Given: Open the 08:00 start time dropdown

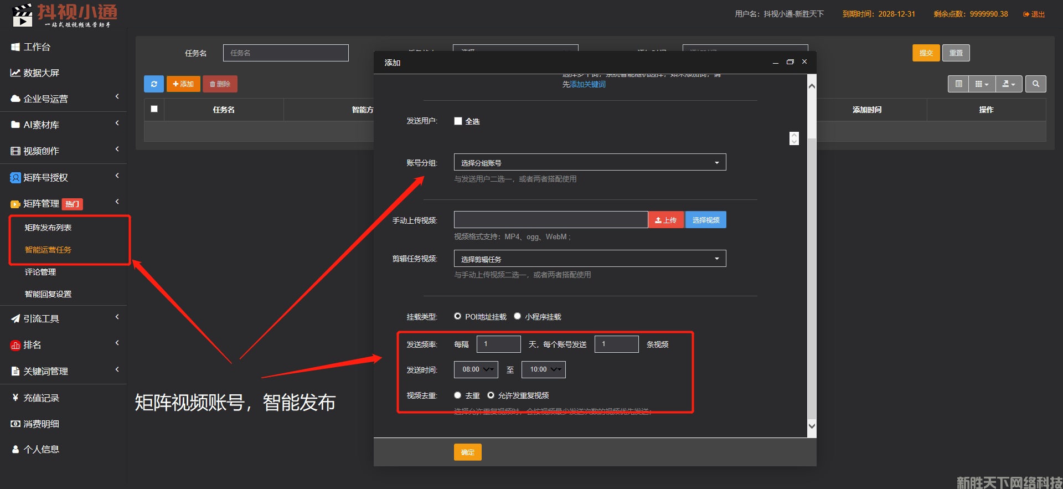Looking at the screenshot, I should click(476, 369).
